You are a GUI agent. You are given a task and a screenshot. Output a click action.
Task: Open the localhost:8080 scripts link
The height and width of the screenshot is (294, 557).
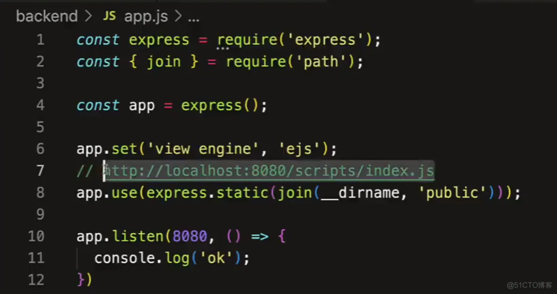(x=269, y=171)
